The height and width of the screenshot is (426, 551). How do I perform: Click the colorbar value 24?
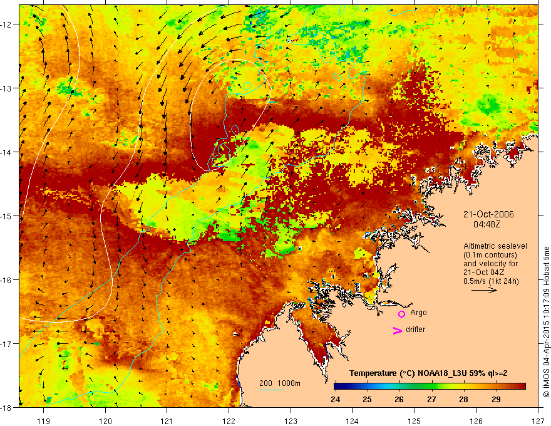(x=335, y=400)
